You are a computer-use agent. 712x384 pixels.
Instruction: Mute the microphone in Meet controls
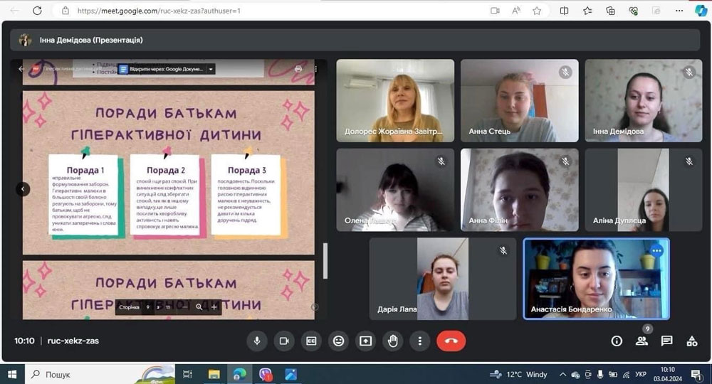click(257, 341)
